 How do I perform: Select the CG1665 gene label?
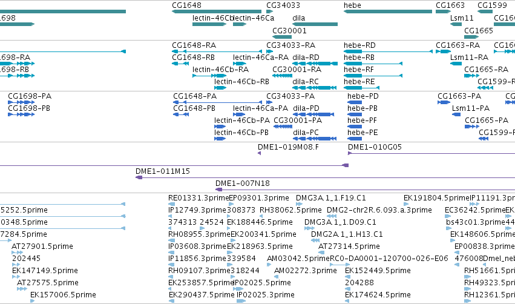(479, 30)
